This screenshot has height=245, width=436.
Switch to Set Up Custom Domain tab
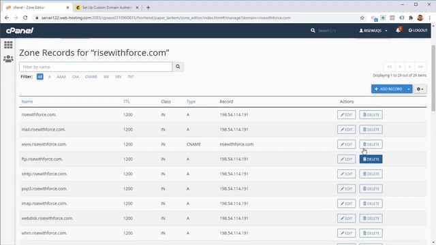click(x=107, y=7)
